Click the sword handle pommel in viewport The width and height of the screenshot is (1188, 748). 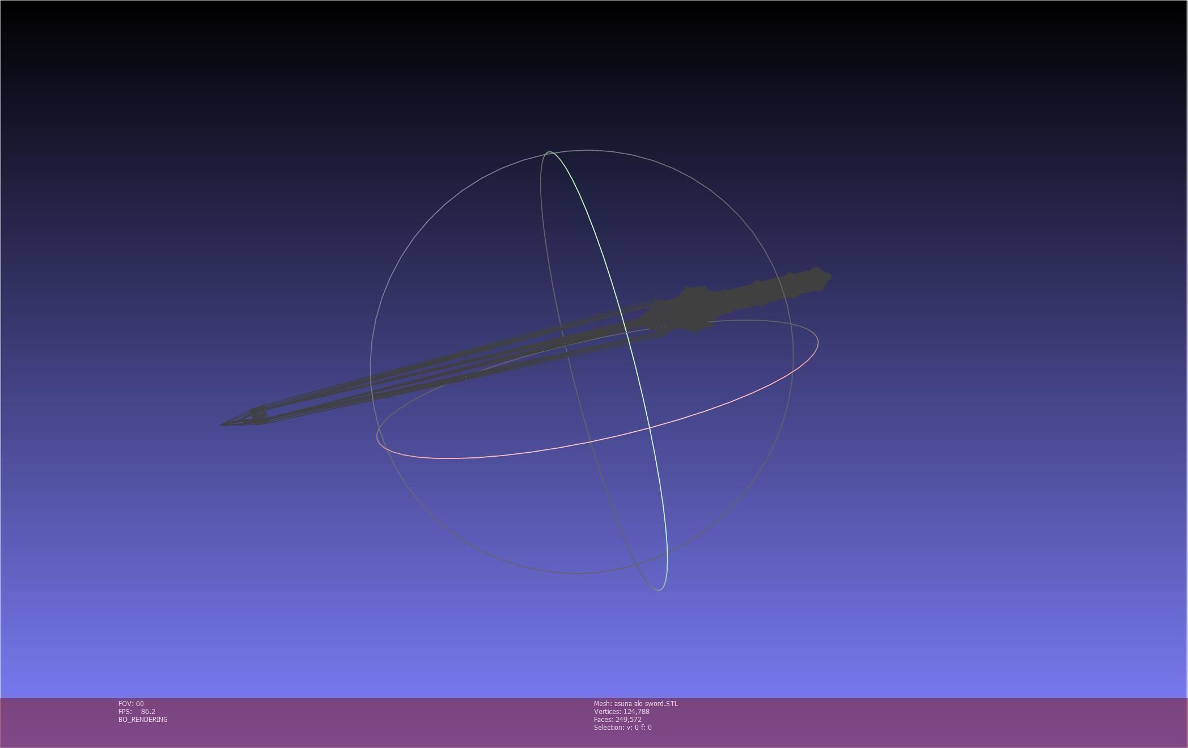pyautogui.click(x=818, y=278)
